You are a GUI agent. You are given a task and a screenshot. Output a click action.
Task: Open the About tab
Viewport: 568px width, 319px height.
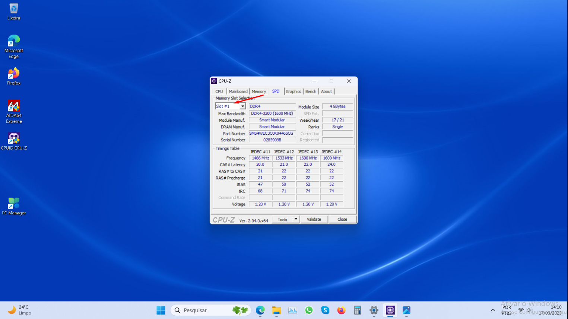[327, 91]
